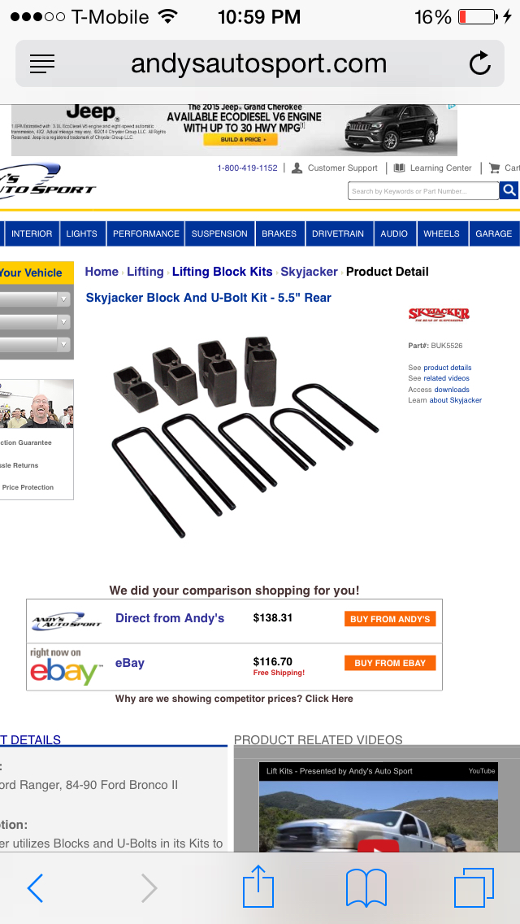This screenshot has width=520, height=924.
Task: Tap the Safari back arrow
Action: click(x=35, y=888)
